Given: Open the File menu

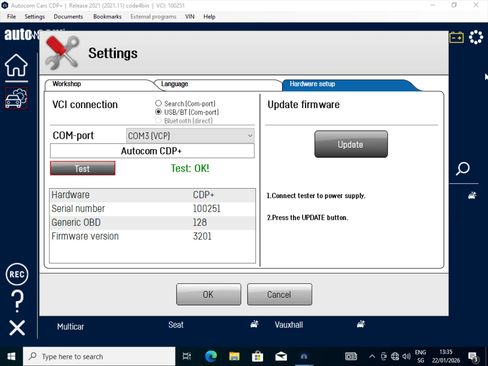Looking at the screenshot, I should (11, 16).
